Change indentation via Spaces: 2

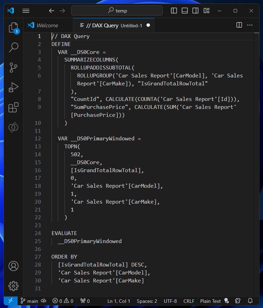click(x=147, y=301)
